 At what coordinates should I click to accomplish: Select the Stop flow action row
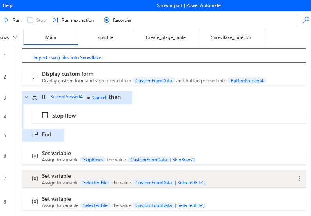169,115
